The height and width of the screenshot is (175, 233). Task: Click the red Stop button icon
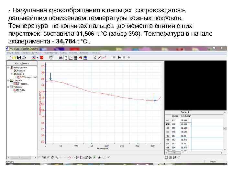tap(42, 58)
